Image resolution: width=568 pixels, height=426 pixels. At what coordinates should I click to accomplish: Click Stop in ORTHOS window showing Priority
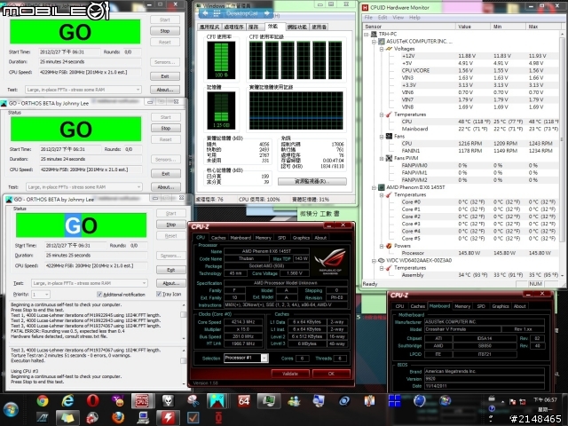171,225
